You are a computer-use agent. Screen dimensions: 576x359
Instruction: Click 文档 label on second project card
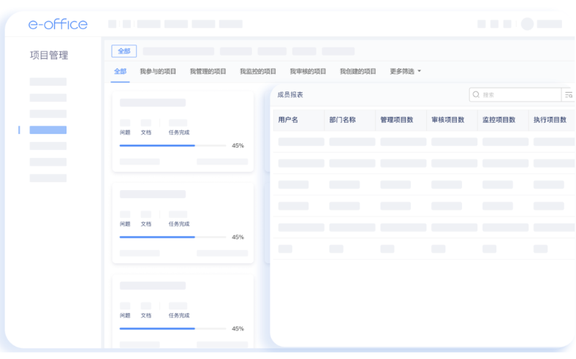146,224
